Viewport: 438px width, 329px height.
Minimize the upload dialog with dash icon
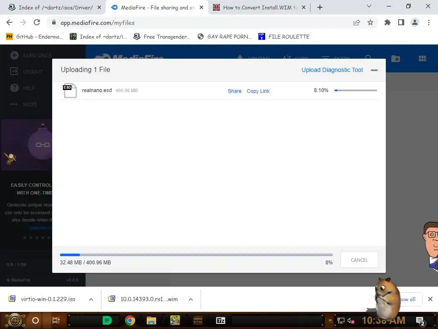coord(374,70)
